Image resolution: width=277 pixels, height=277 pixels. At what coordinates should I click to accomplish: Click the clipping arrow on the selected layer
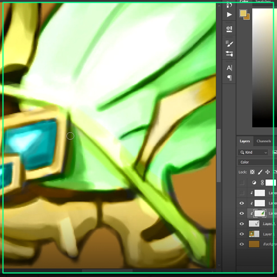(252, 214)
